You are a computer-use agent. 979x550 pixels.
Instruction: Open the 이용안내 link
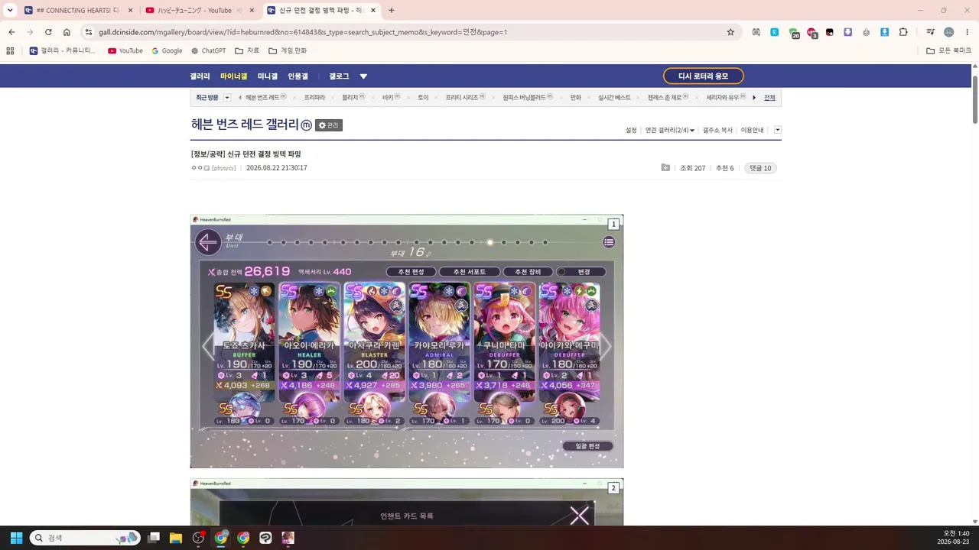tap(752, 131)
